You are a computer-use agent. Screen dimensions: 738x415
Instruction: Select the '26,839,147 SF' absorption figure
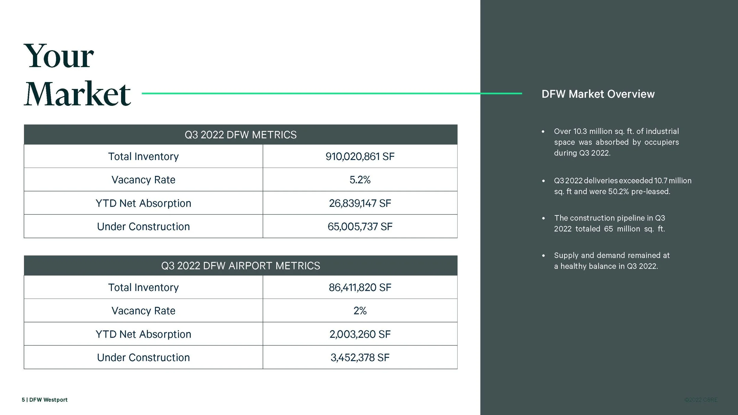360,203
